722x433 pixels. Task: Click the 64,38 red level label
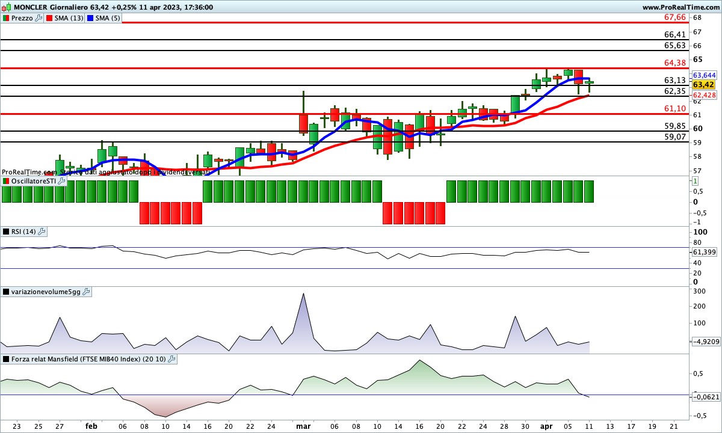(675, 63)
